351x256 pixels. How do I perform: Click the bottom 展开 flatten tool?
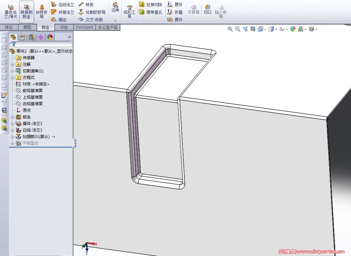(x=175, y=20)
